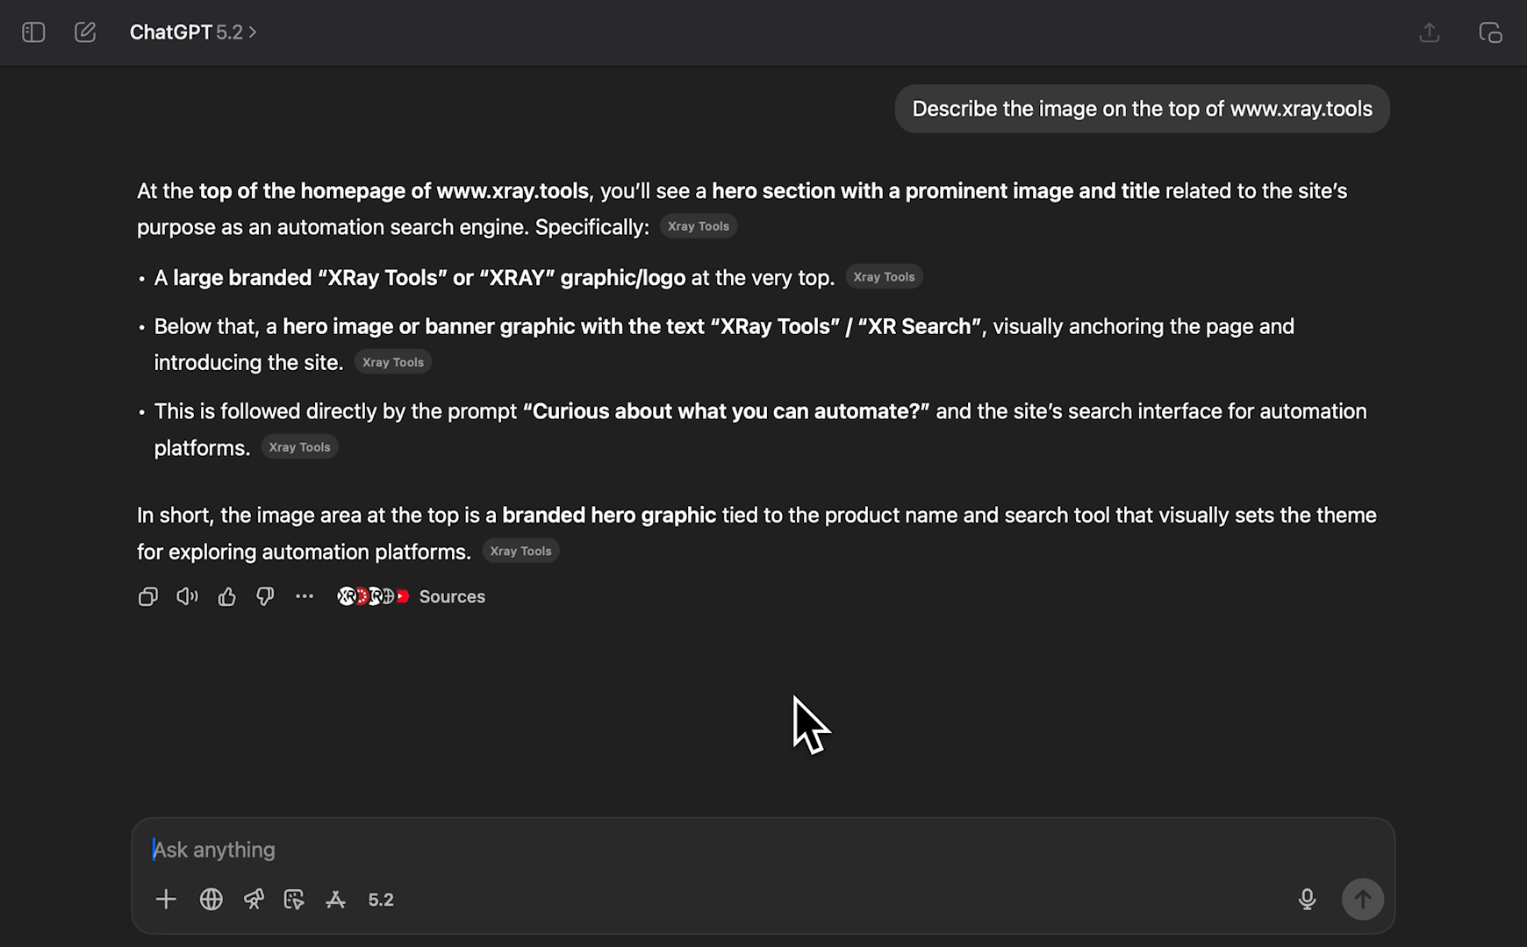Give the response a thumbs up
This screenshot has height=947, width=1527.
tap(226, 596)
